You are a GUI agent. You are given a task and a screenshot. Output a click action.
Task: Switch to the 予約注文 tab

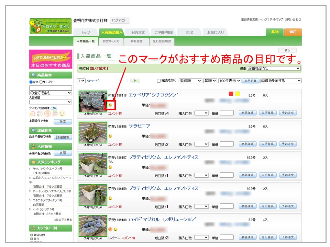click(x=137, y=32)
